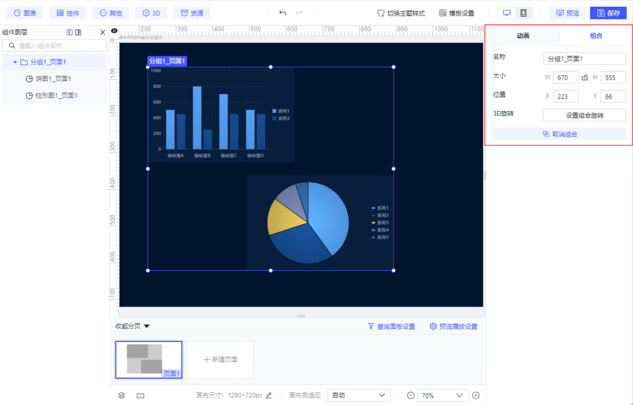Open the 3D components menu

click(x=151, y=13)
